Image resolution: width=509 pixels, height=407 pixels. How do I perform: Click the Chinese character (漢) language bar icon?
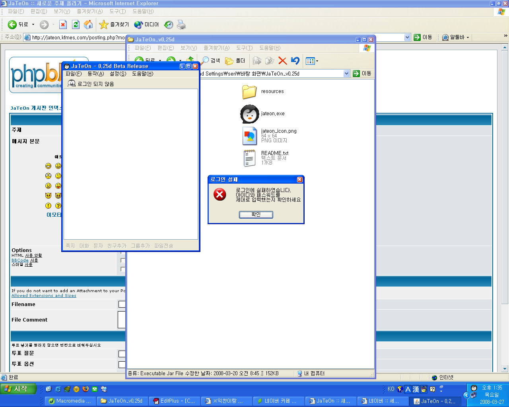[x=416, y=389]
